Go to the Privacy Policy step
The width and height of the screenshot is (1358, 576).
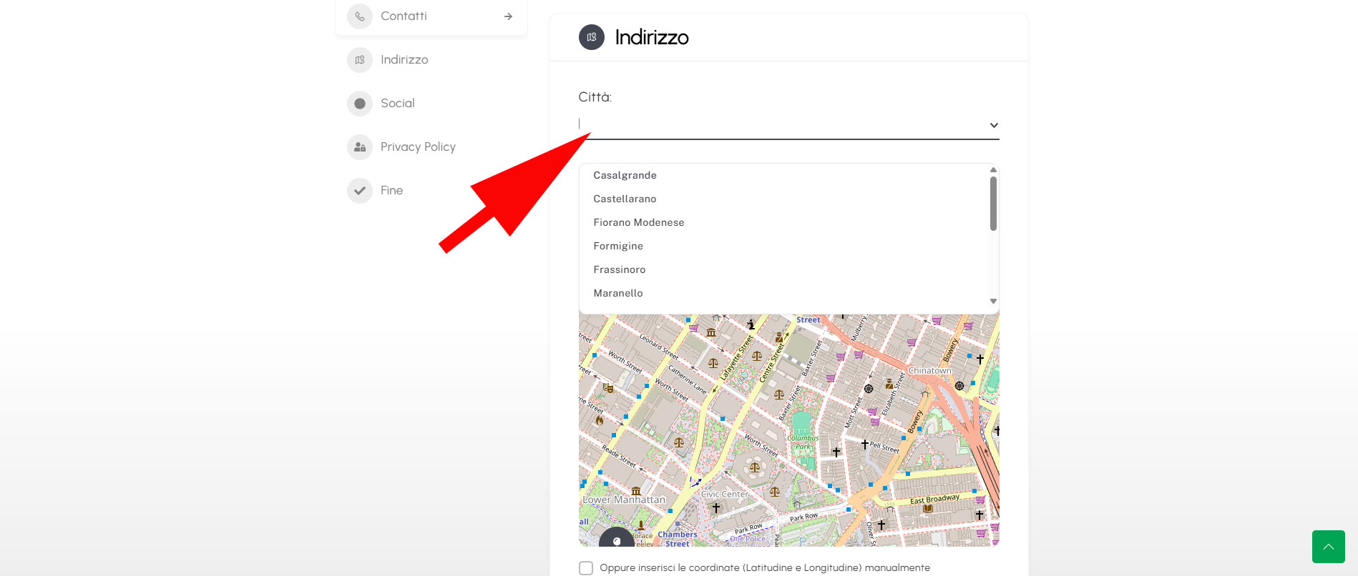tap(418, 147)
